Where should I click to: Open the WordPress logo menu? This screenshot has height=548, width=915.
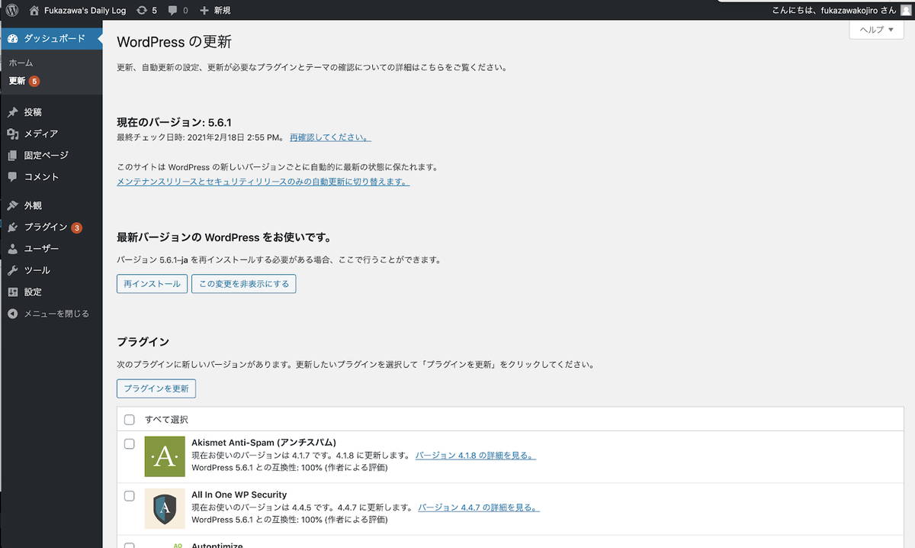[12, 10]
